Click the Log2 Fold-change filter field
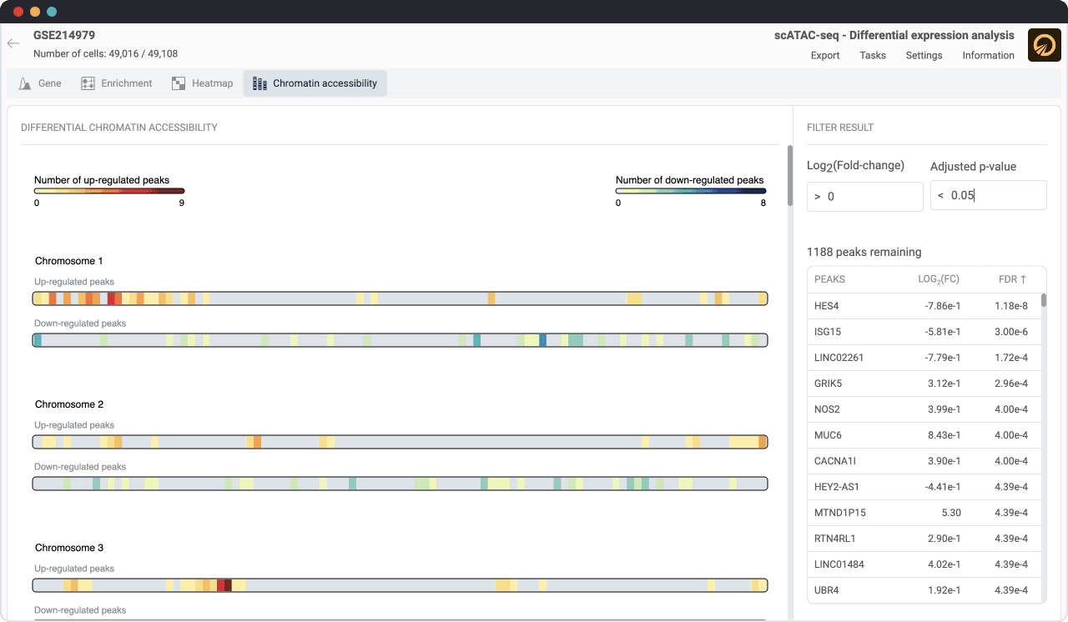The height and width of the screenshot is (622, 1068). click(x=865, y=197)
